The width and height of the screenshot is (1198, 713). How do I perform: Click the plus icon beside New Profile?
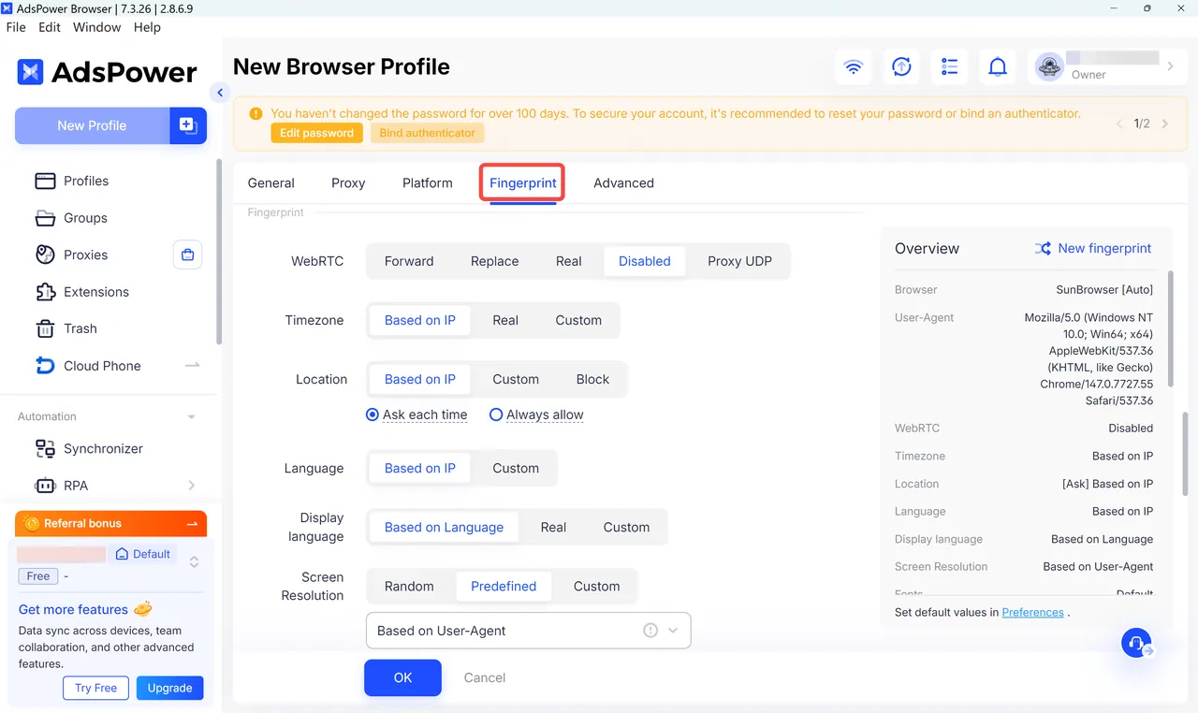187,125
